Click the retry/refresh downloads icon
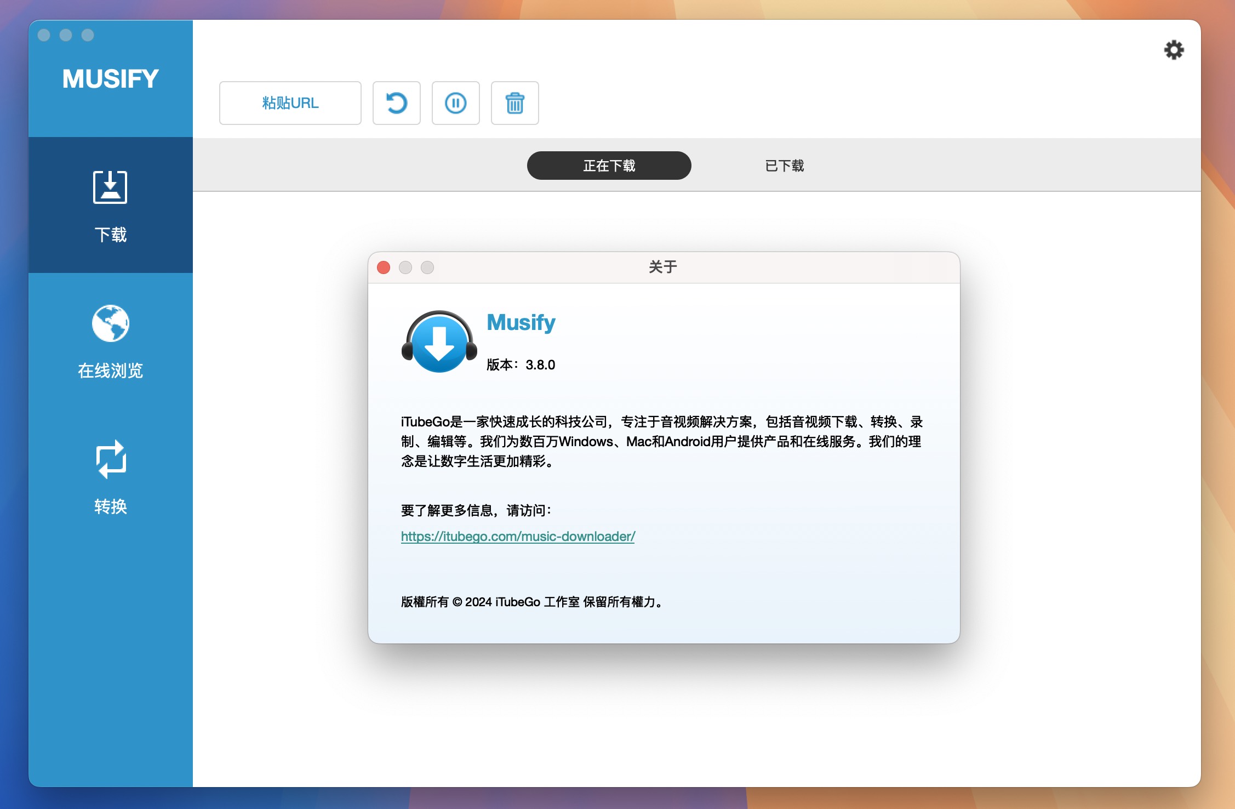 (x=396, y=103)
